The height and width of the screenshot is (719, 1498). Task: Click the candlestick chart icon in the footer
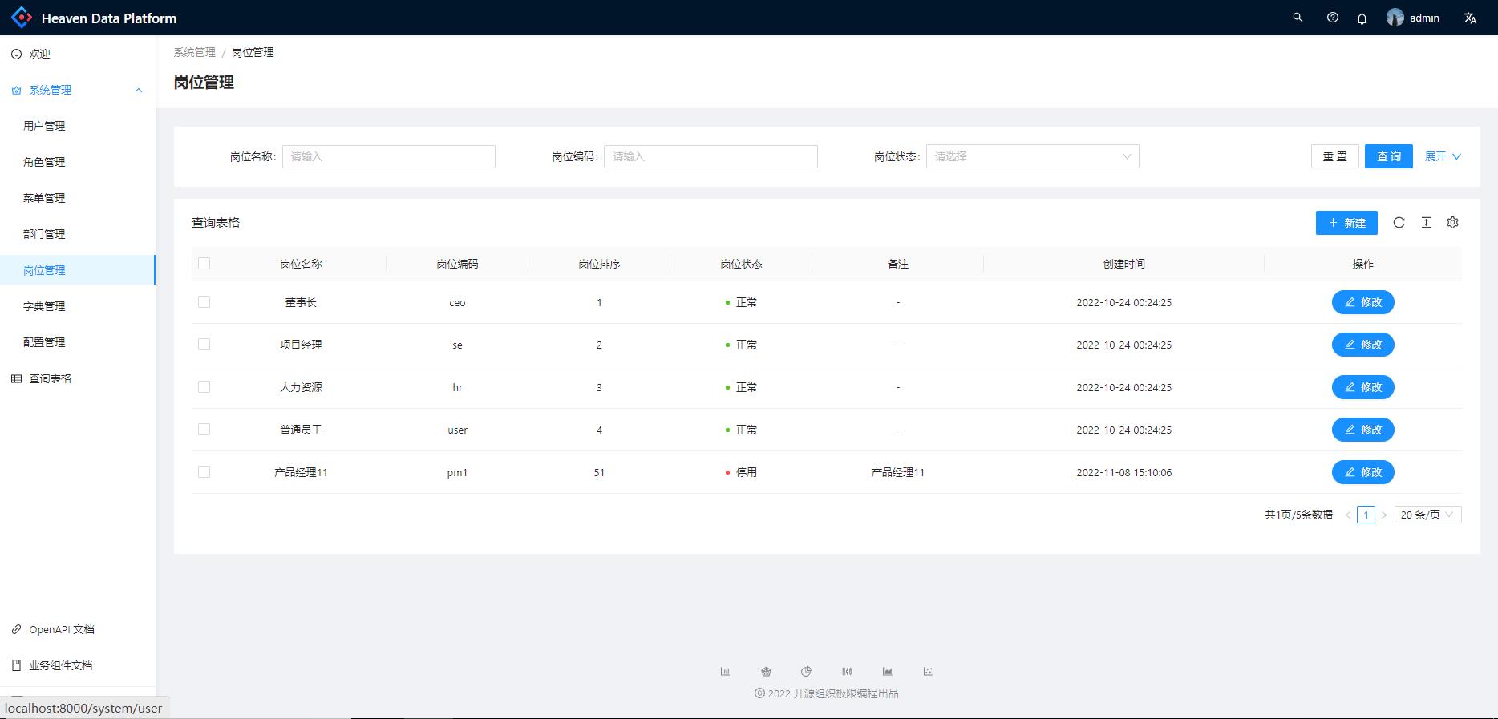click(x=847, y=672)
